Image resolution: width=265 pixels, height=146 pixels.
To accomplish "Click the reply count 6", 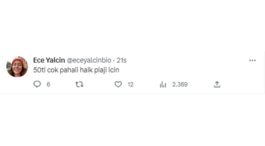I will point(48,84).
